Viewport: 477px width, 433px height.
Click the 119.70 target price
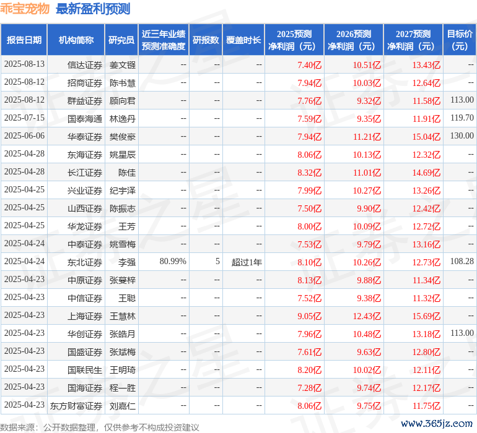(x=462, y=118)
